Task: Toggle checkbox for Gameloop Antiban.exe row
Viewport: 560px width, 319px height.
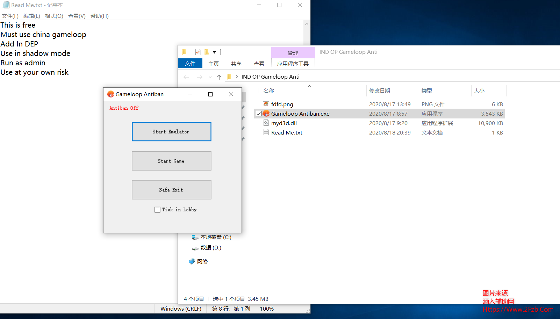Action: 259,114
